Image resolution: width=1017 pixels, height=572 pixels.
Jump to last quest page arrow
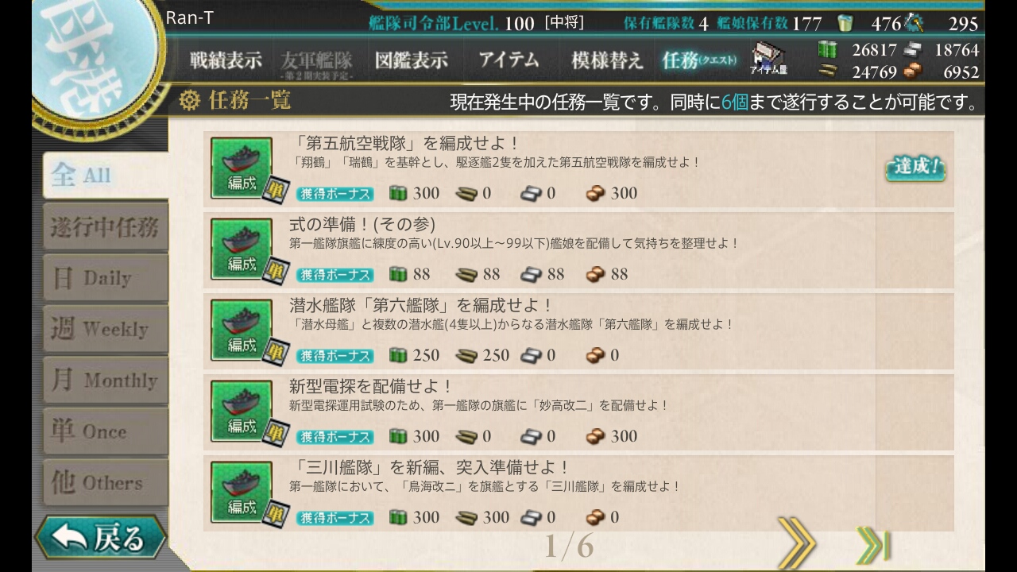click(x=872, y=545)
